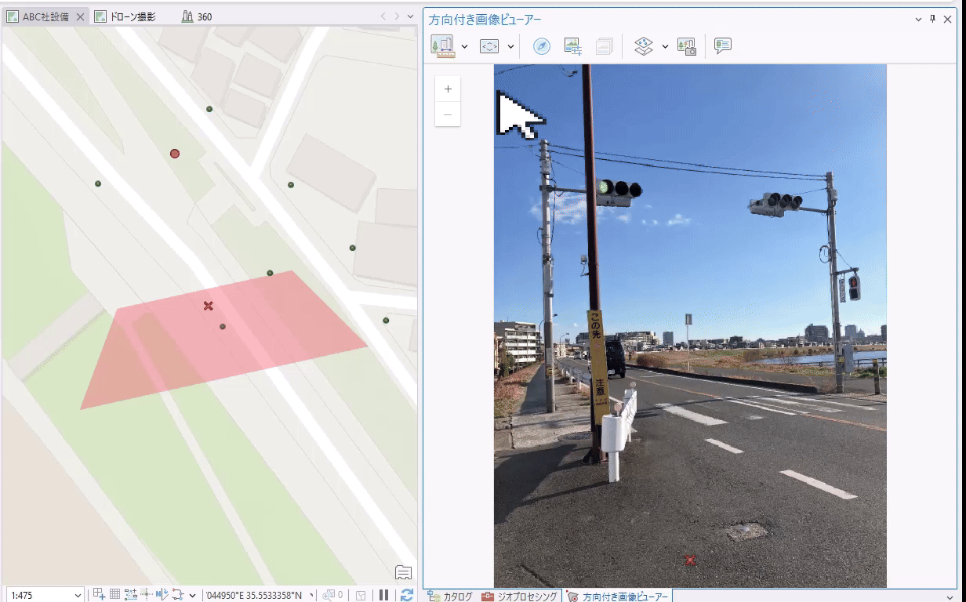This screenshot has height=602, width=966.
Task: Click the map layers overlay icon
Action: [643, 46]
